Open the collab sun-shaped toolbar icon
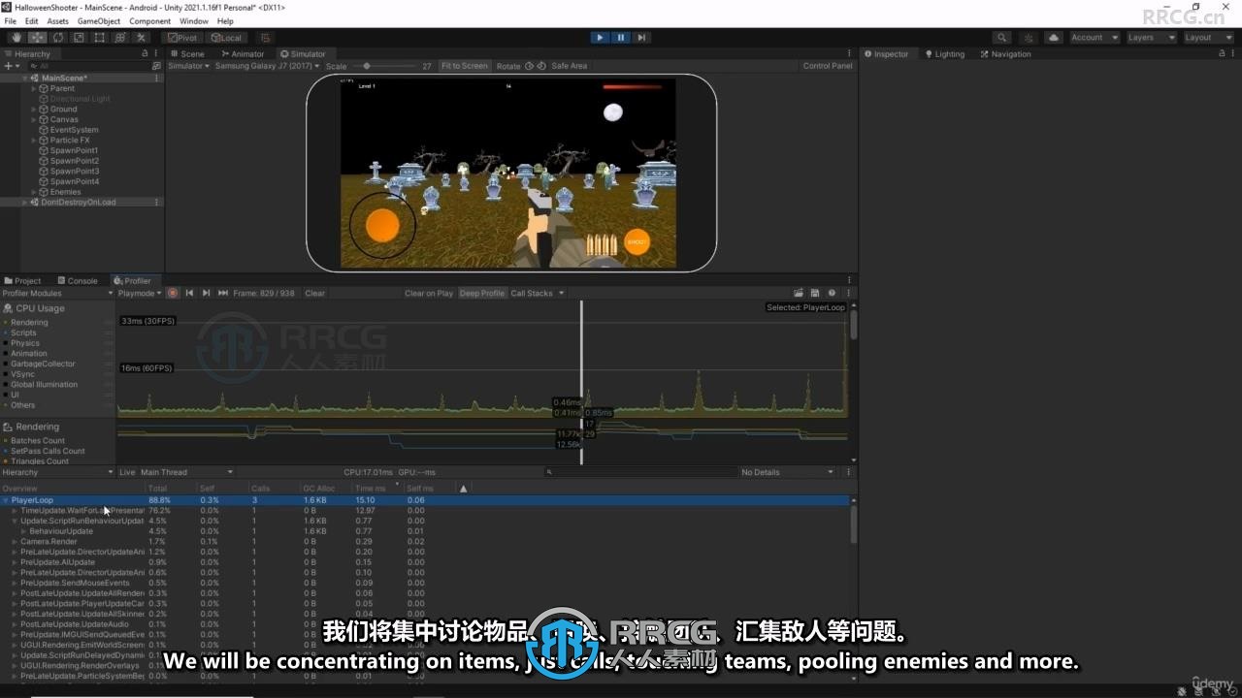 [1029, 38]
